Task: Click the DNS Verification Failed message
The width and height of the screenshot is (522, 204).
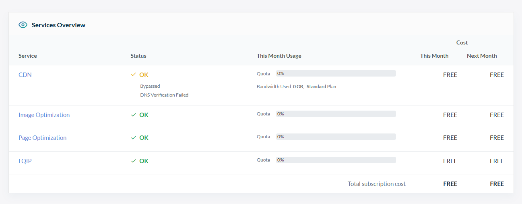Action: (x=164, y=95)
